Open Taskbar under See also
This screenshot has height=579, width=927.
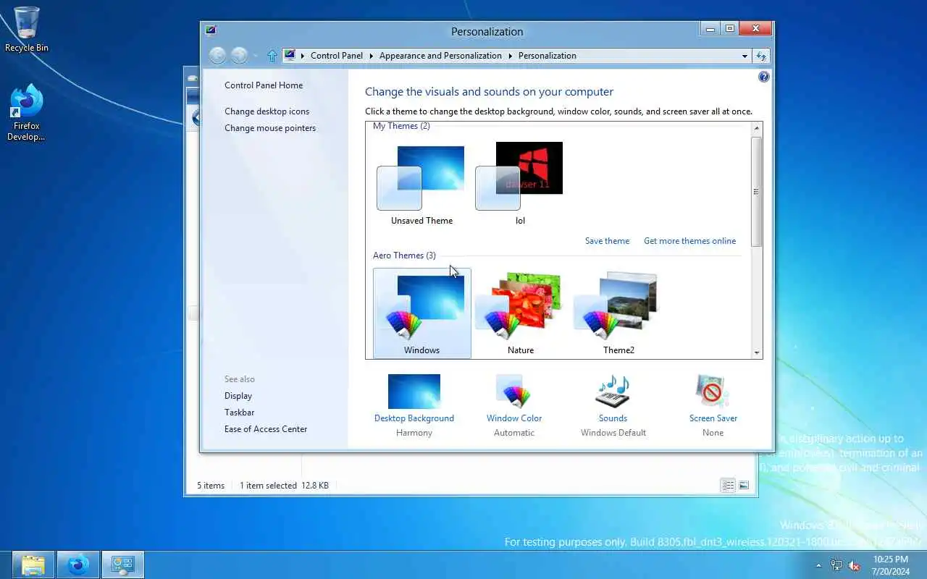[239, 412]
